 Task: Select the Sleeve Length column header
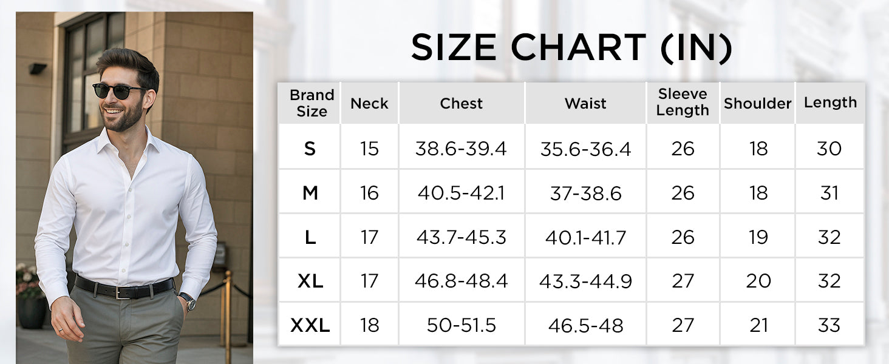point(683,103)
